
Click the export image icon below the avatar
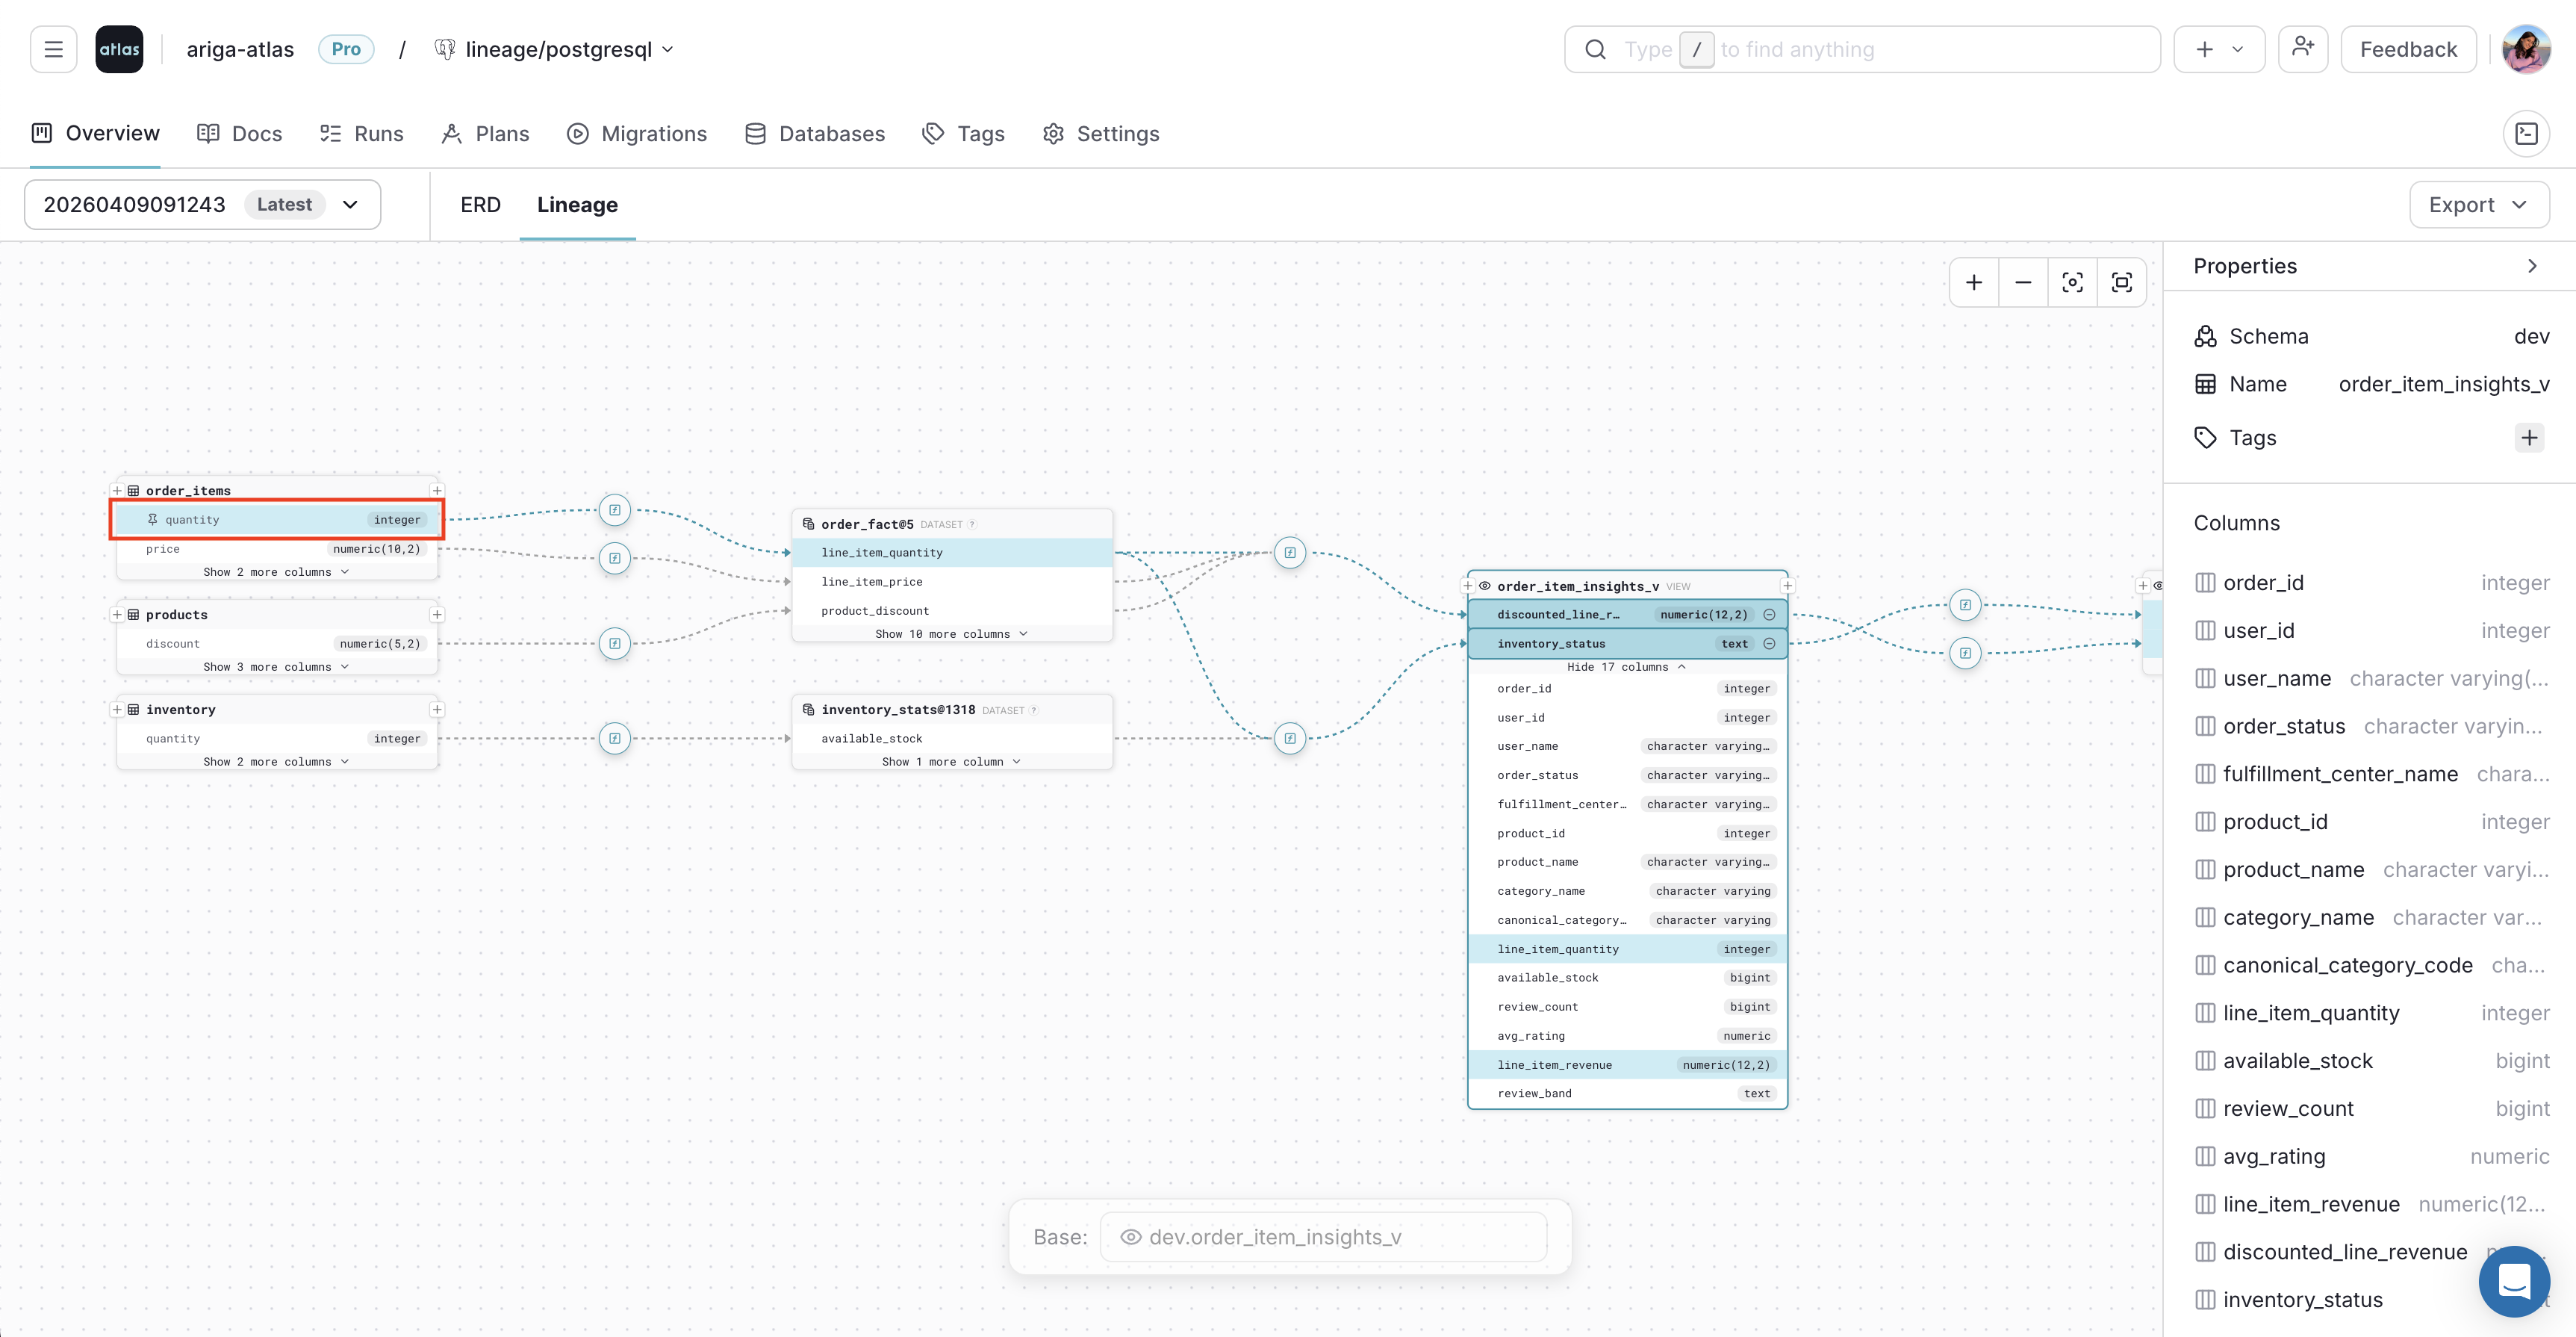pyautogui.click(x=2528, y=132)
